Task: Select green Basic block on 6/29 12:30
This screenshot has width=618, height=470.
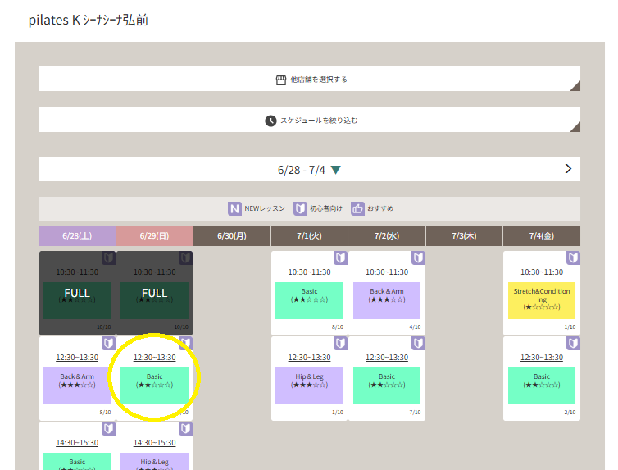Action: (x=154, y=386)
